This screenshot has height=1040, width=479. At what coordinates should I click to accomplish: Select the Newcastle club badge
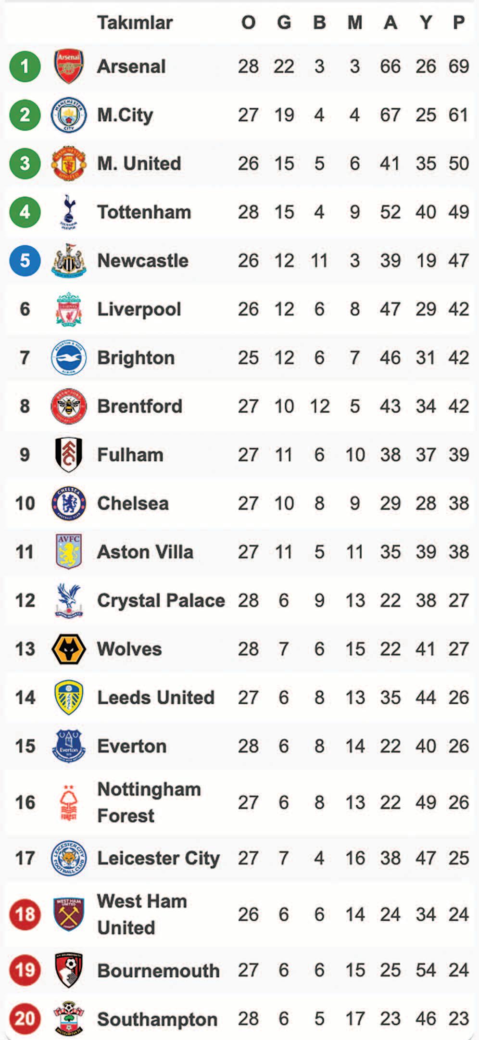(69, 260)
